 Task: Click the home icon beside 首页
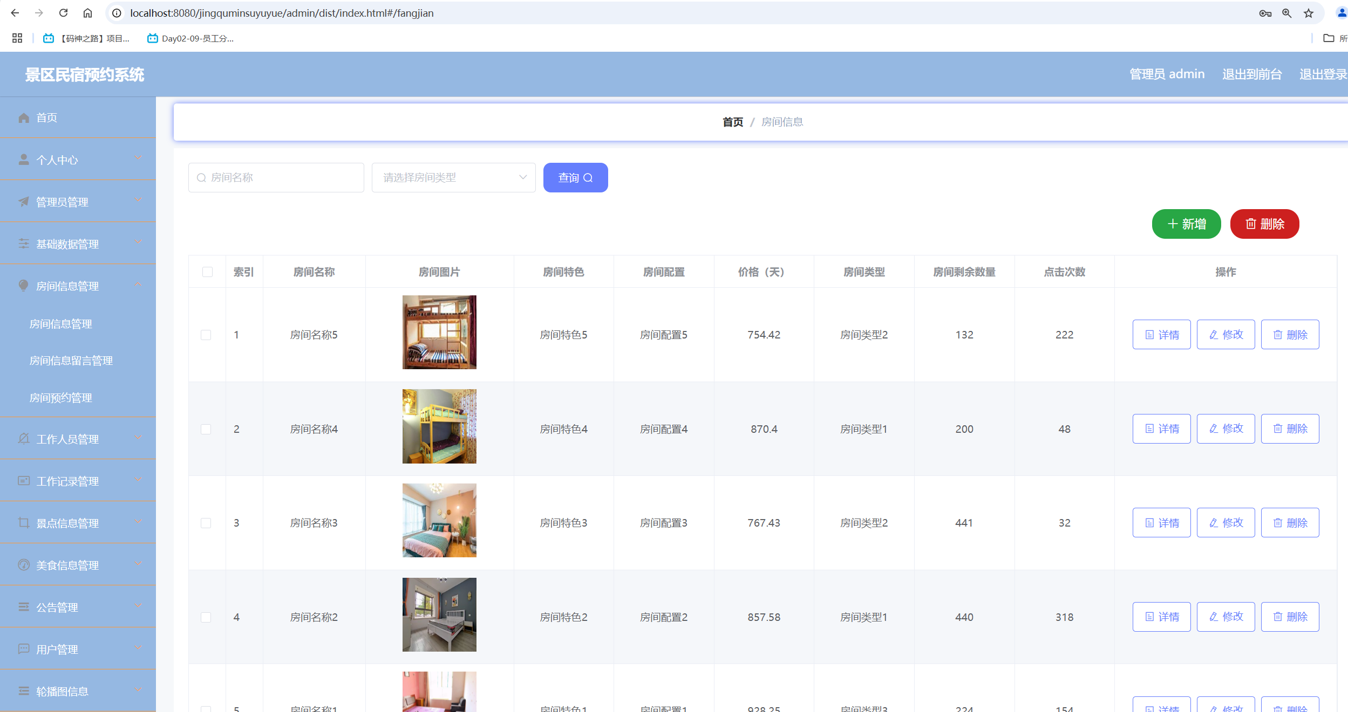click(24, 117)
